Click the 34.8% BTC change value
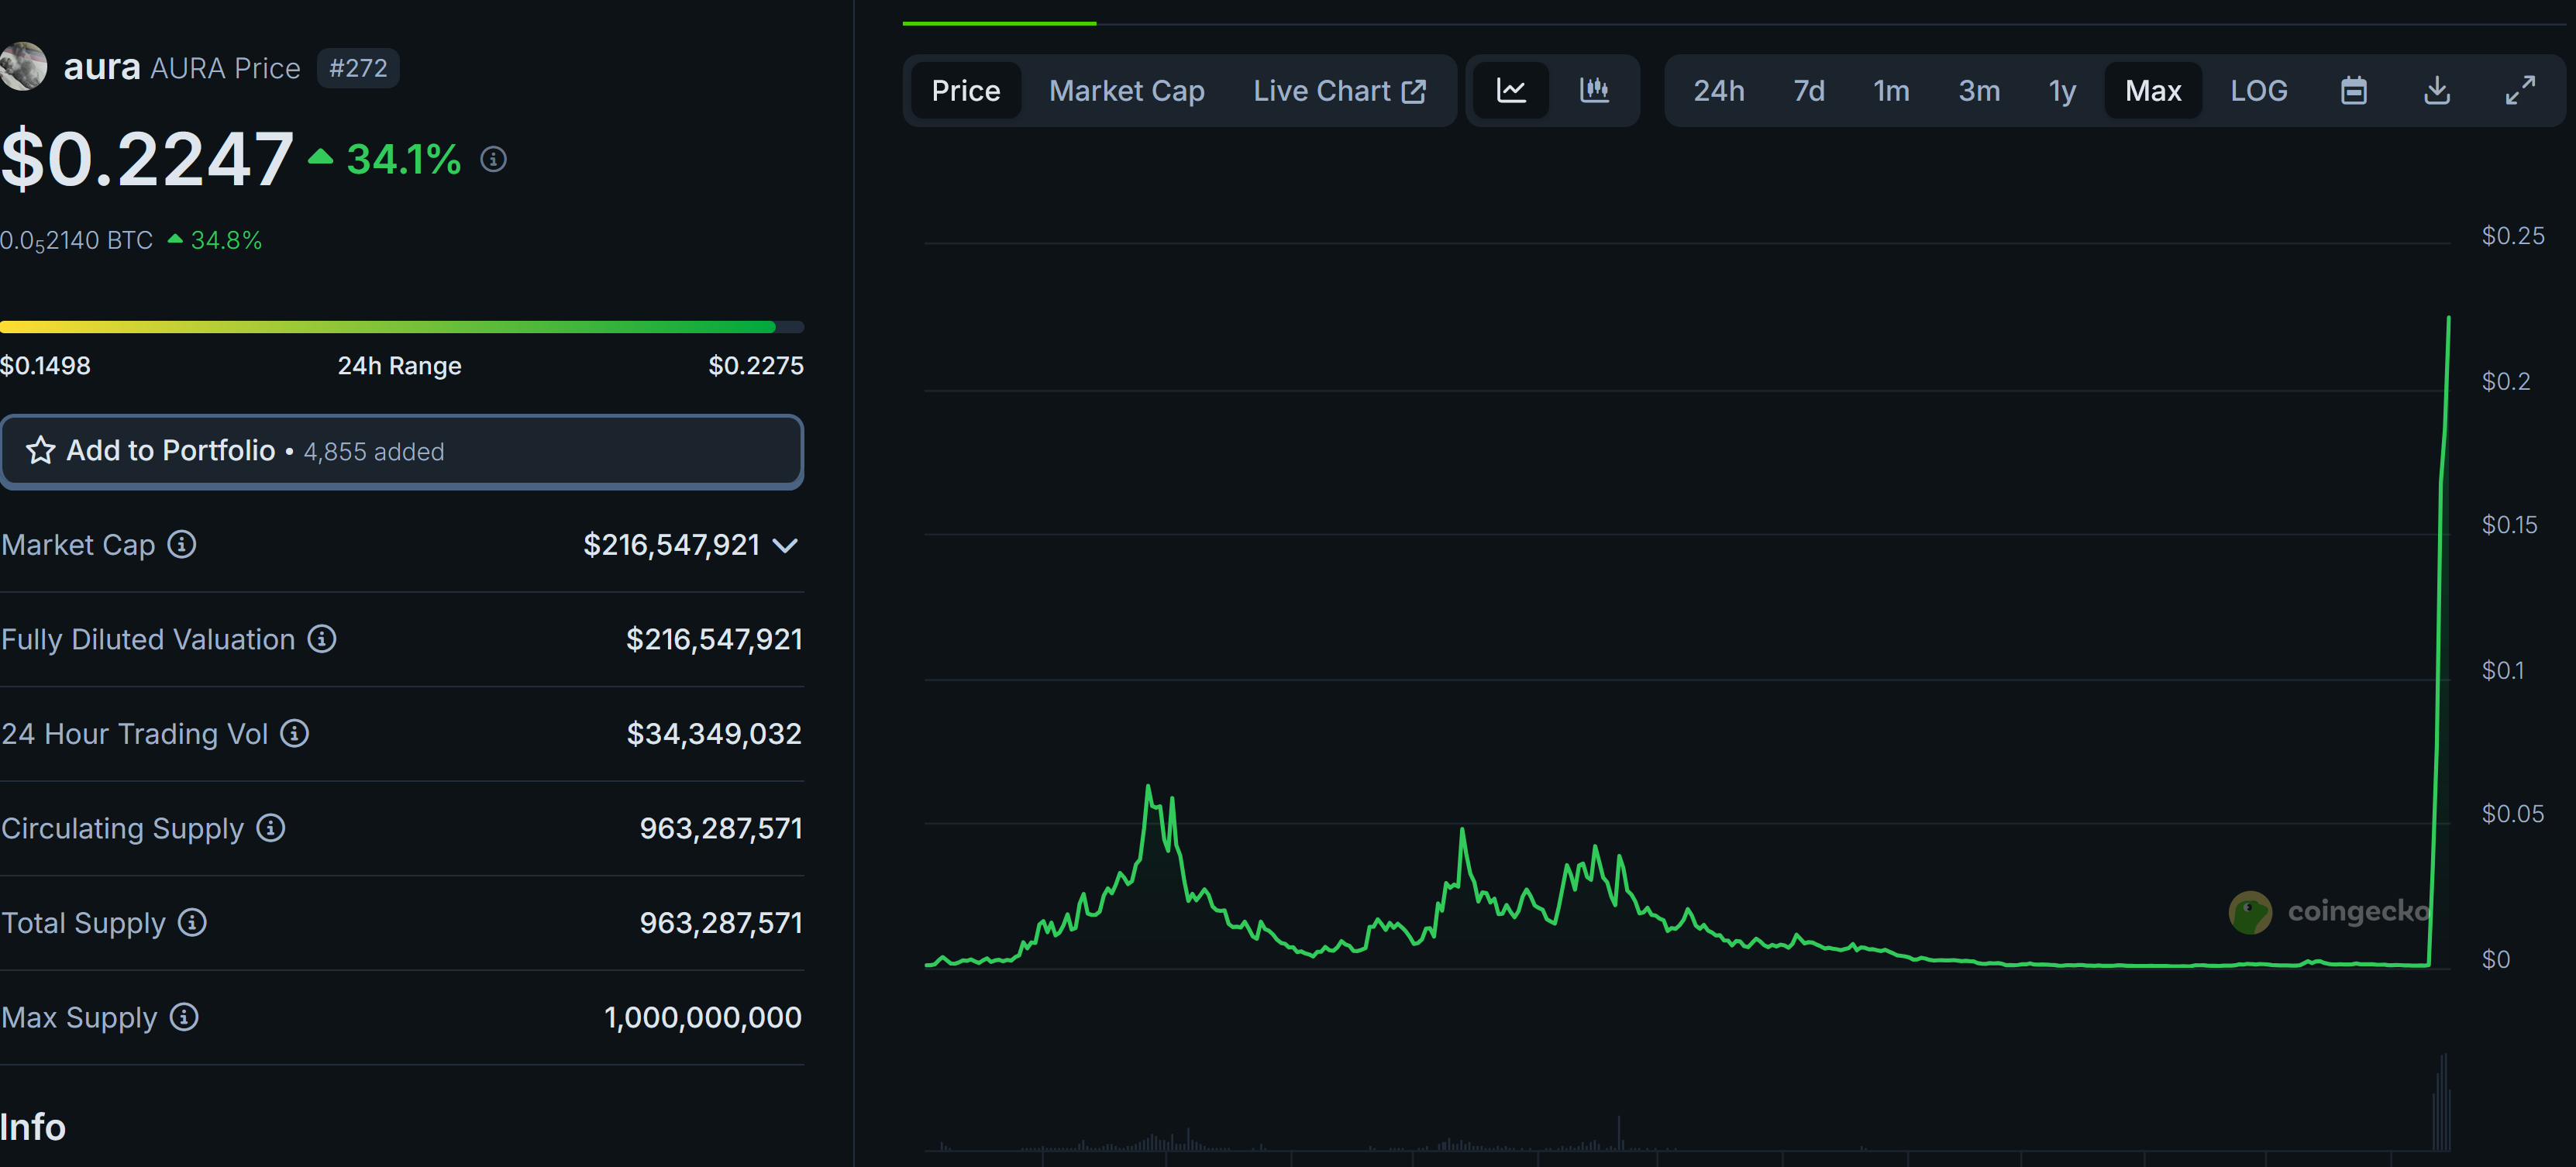The height and width of the screenshot is (1167, 2576). [226, 240]
